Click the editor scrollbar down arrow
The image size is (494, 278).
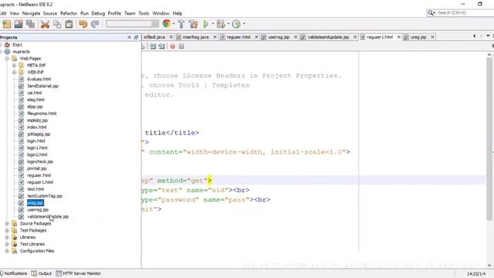point(489,266)
